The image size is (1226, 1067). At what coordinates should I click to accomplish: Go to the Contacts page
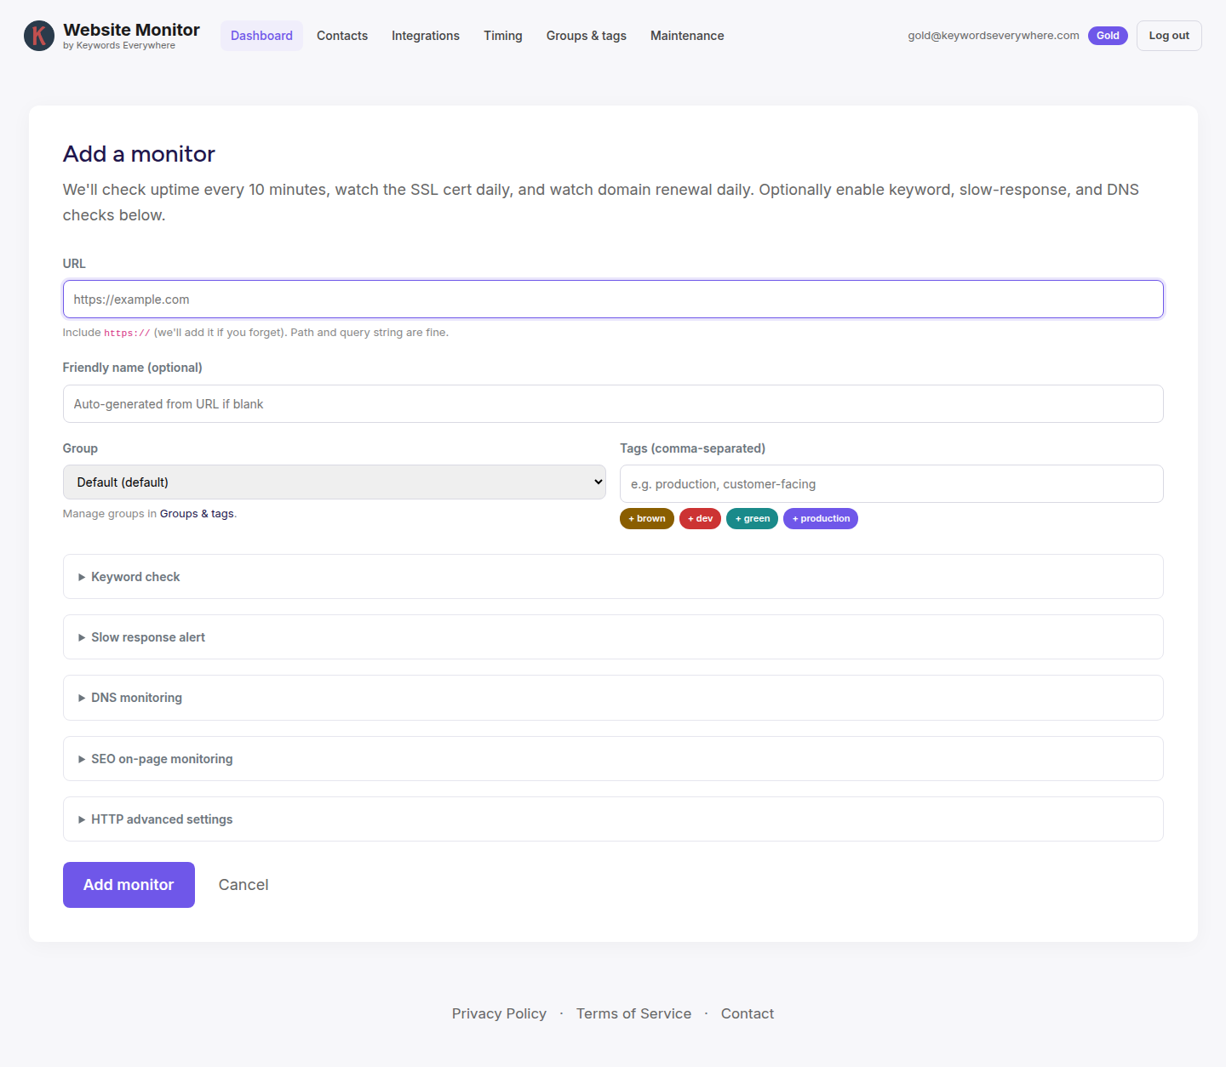tap(342, 36)
